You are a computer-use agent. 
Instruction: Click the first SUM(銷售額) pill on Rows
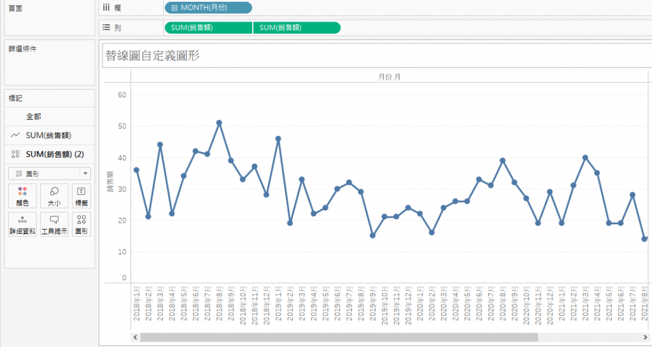(x=208, y=27)
